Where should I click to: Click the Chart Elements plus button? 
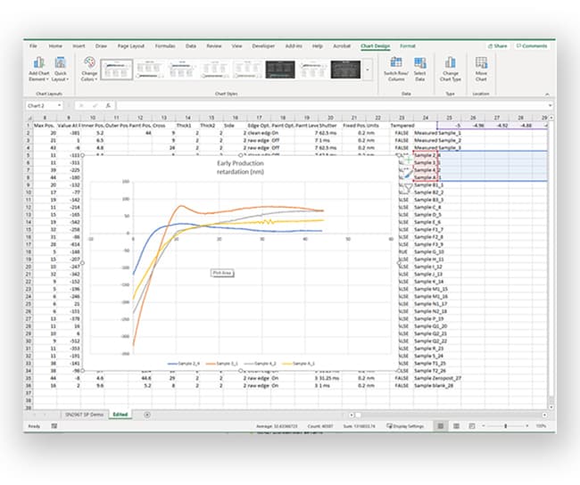[408, 160]
